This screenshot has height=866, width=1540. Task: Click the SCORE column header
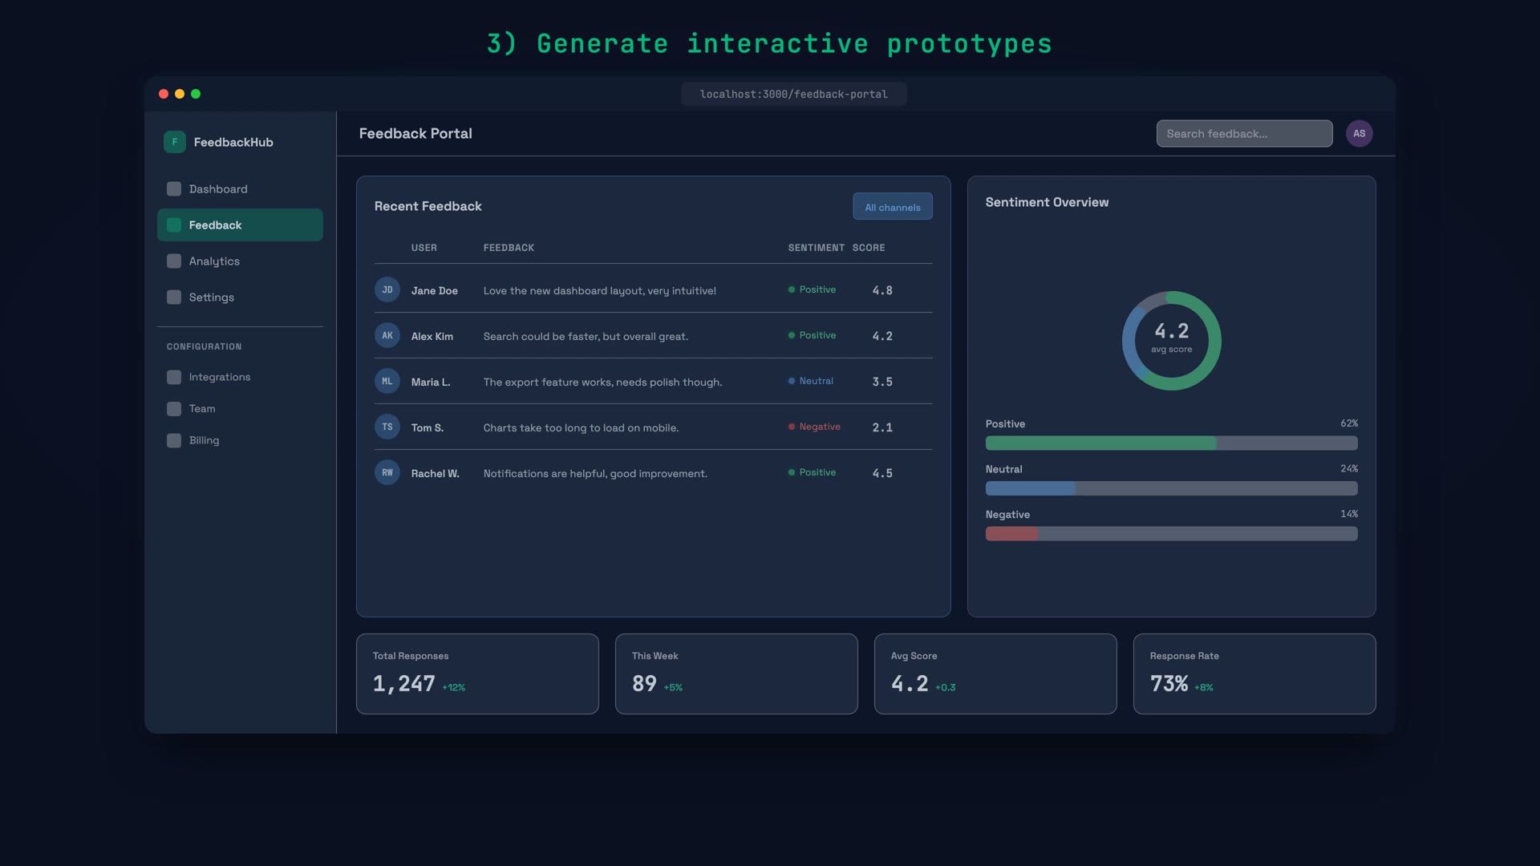tap(869, 247)
